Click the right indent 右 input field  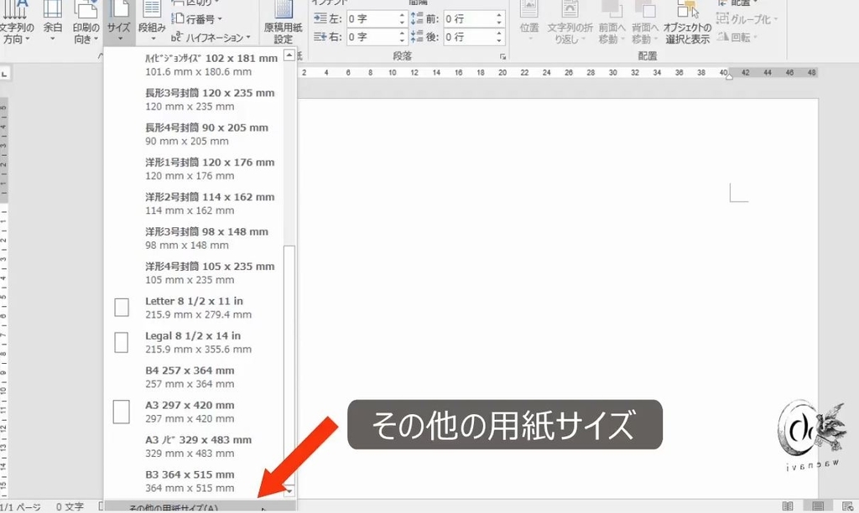(372, 37)
